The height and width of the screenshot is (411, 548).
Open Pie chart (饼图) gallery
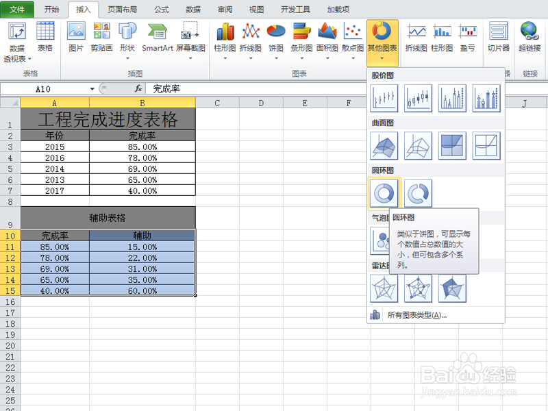(276, 40)
